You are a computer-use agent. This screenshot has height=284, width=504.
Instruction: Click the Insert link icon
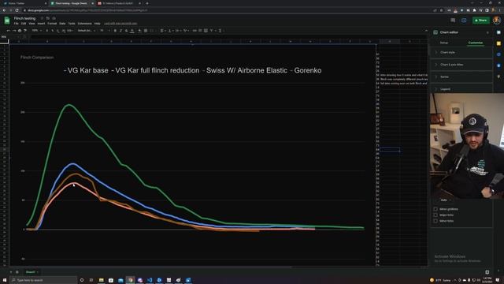click(x=195, y=31)
